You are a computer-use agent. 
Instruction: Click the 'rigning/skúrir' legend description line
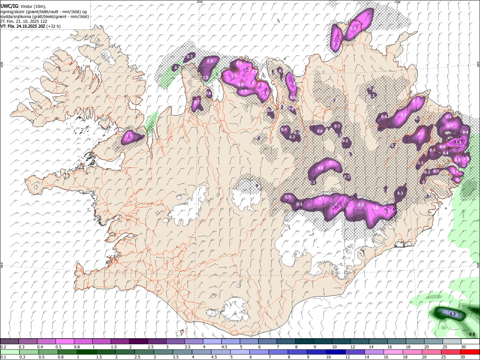coord(43,12)
